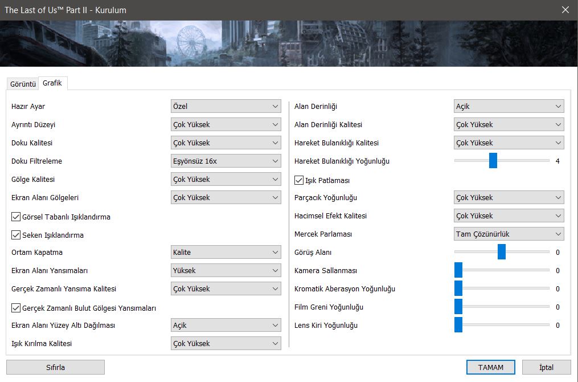The height and width of the screenshot is (382, 578).
Task: Close the Kurulum setup window
Action: (x=565, y=10)
